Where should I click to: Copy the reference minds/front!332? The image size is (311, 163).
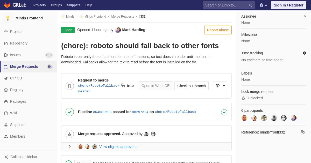(x=303, y=132)
